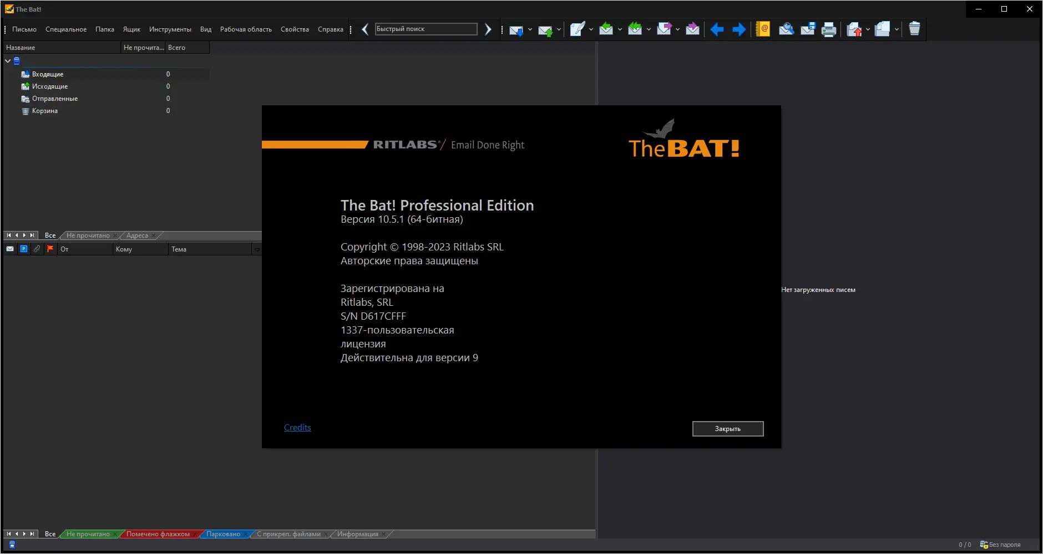Click the Search messages magnifier icon

tap(786, 29)
